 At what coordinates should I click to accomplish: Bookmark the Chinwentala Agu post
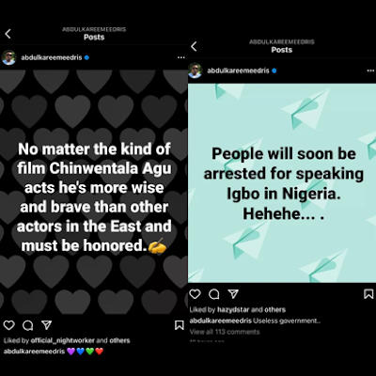click(180, 325)
